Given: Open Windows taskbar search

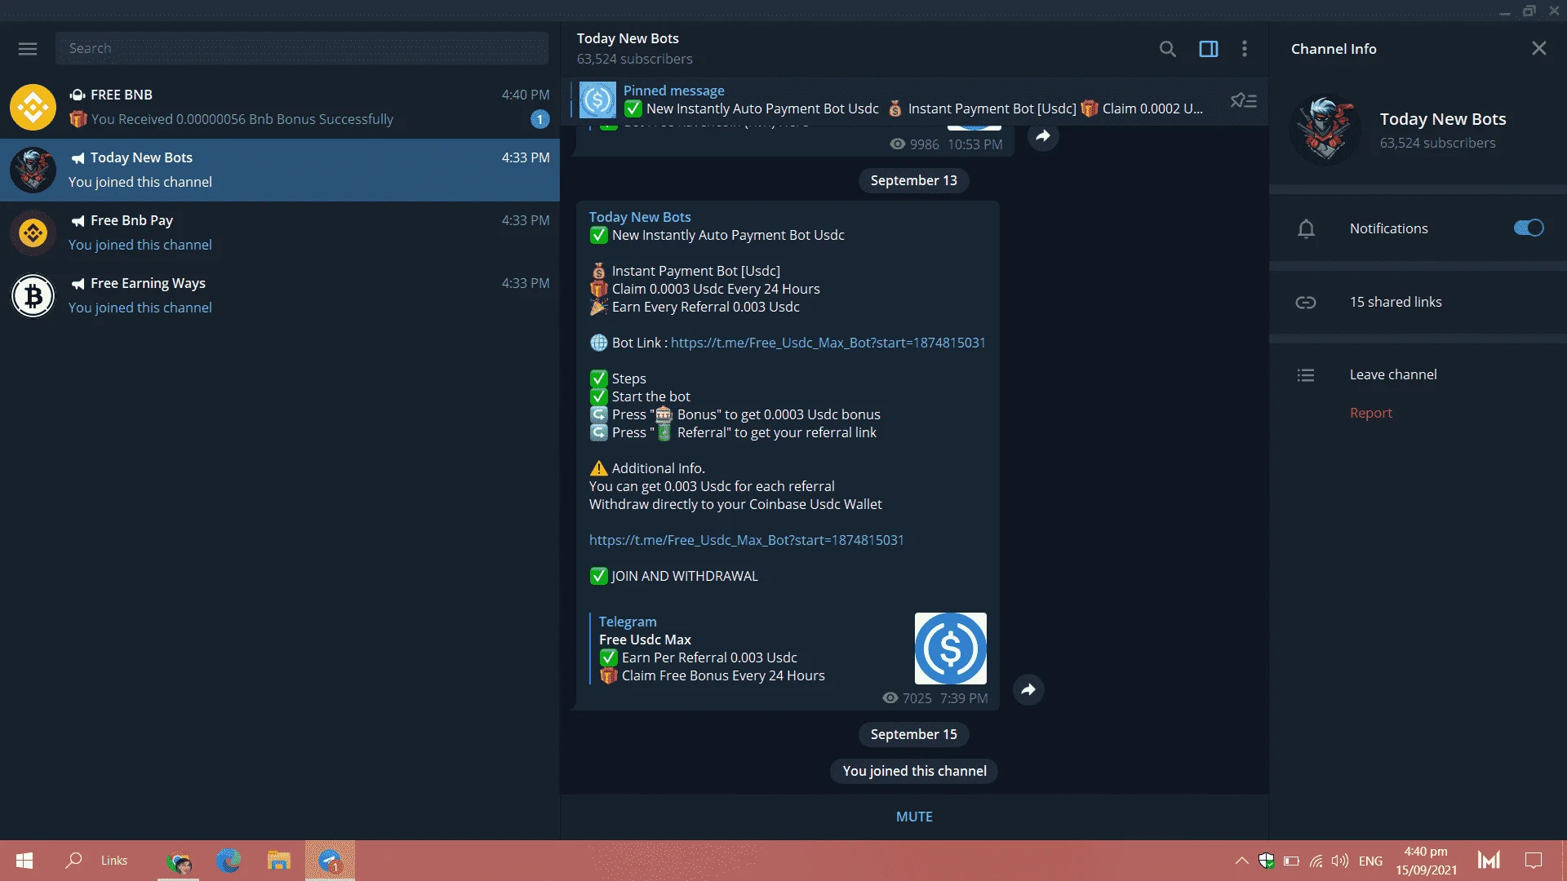Looking at the screenshot, I should click(x=74, y=860).
